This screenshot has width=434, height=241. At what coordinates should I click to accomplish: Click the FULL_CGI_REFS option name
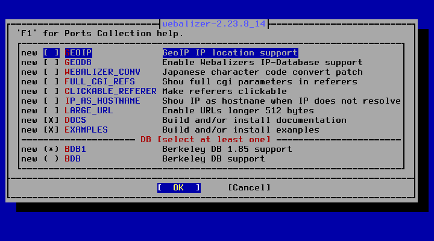[99, 81]
